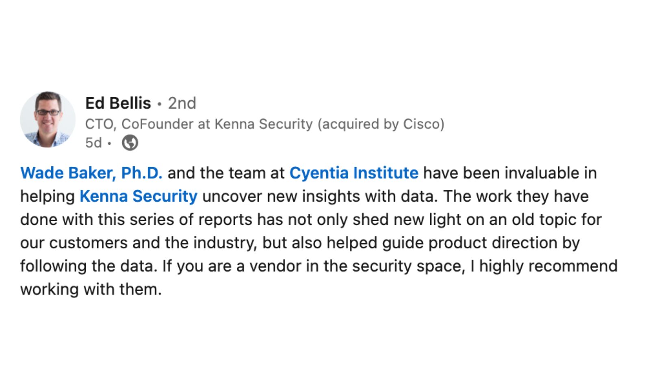
Task: Open the blue Kenna Security mention
Action: point(139,196)
